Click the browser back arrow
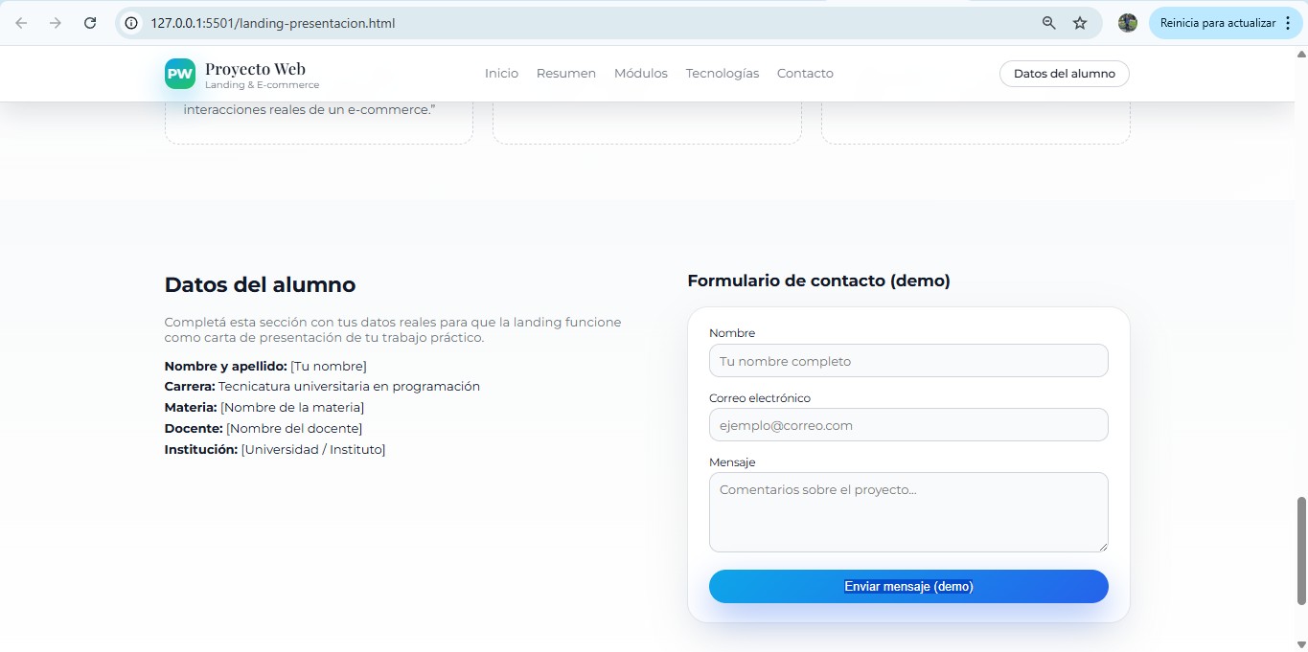This screenshot has width=1308, height=652. 20,22
